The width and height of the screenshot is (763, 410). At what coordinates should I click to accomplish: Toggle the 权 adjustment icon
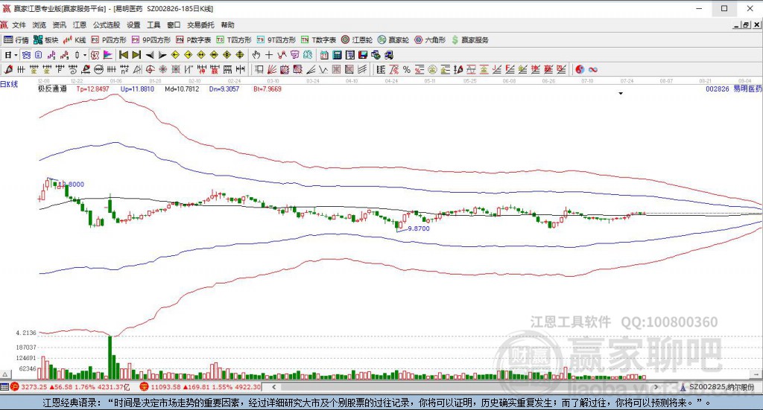(95, 55)
